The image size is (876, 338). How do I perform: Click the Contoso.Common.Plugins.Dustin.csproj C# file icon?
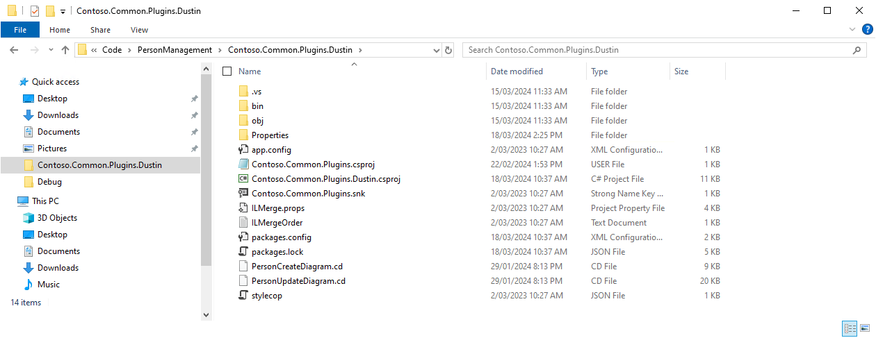[x=243, y=179]
